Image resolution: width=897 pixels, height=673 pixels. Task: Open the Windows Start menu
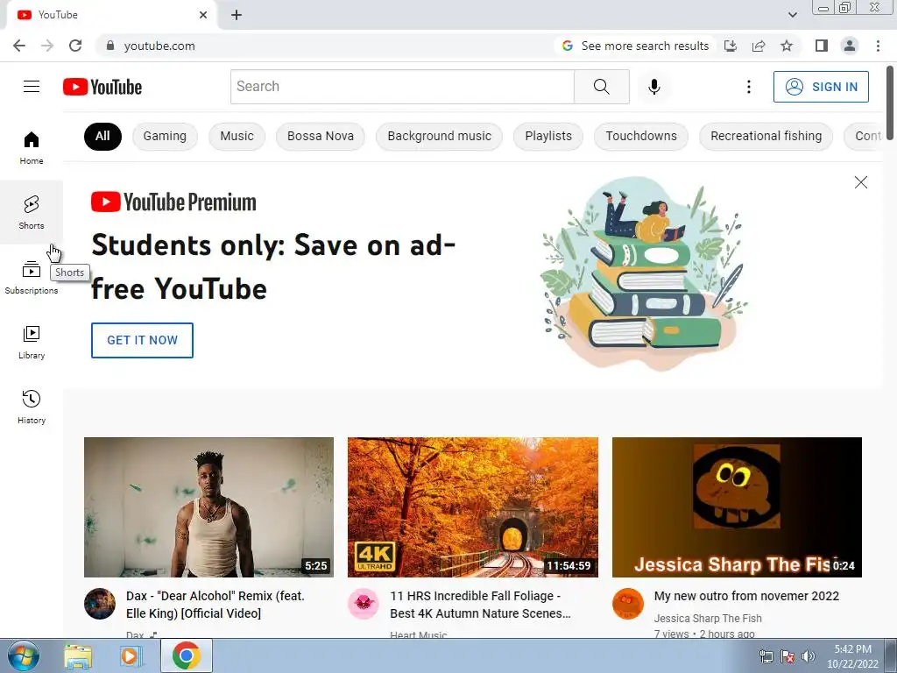24,655
